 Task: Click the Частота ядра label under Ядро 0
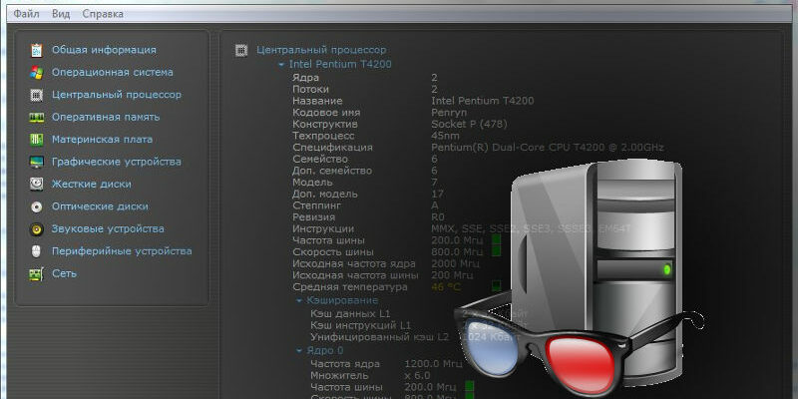coord(344,364)
